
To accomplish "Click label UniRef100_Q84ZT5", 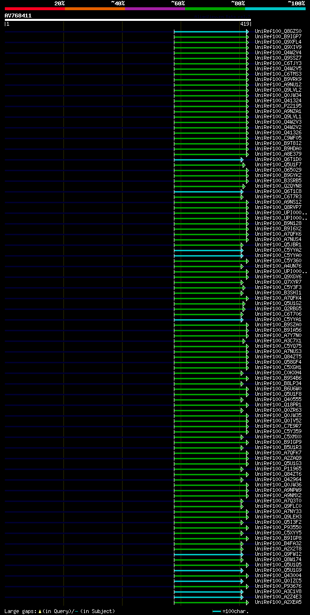I will point(278,356).
